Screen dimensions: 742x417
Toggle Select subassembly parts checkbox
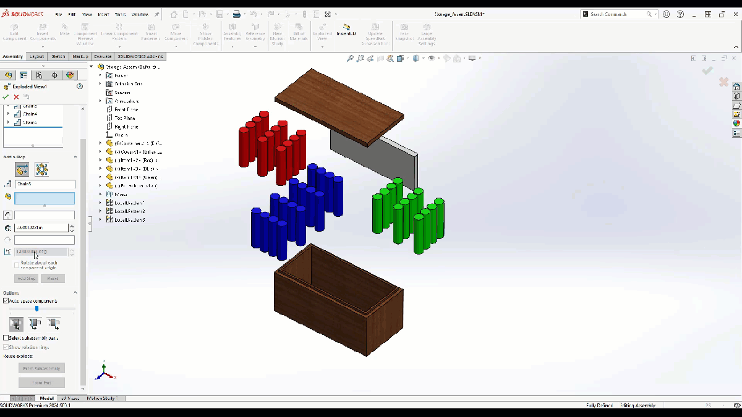pos(6,338)
